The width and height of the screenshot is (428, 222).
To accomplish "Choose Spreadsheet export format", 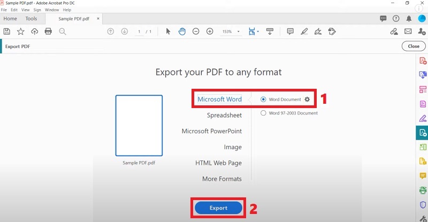I will click(x=224, y=115).
